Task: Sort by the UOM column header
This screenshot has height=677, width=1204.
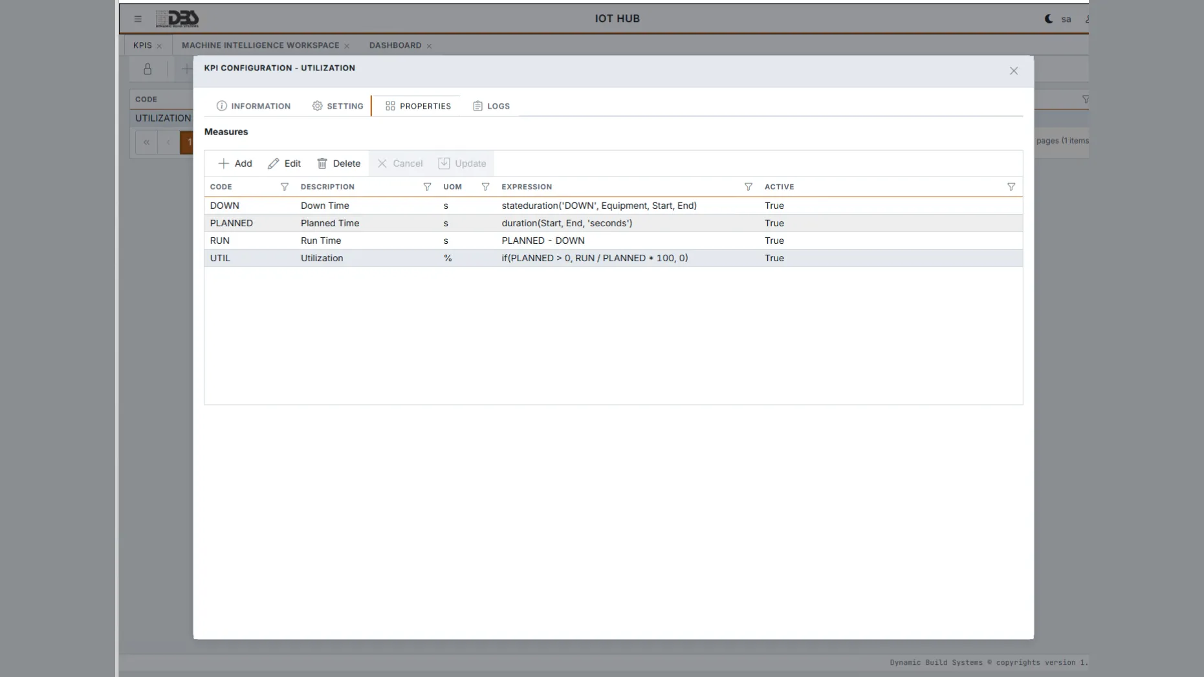Action: [452, 187]
